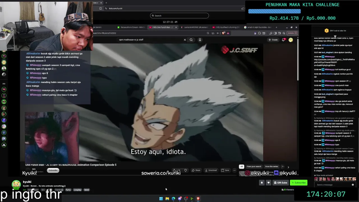The width and height of the screenshot is (359, 202).
Task: Click the YouTube Download button
Action: pos(211,170)
